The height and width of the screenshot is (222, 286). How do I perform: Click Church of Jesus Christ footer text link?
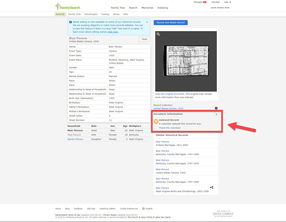pyautogui.click(x=149, y=217)
